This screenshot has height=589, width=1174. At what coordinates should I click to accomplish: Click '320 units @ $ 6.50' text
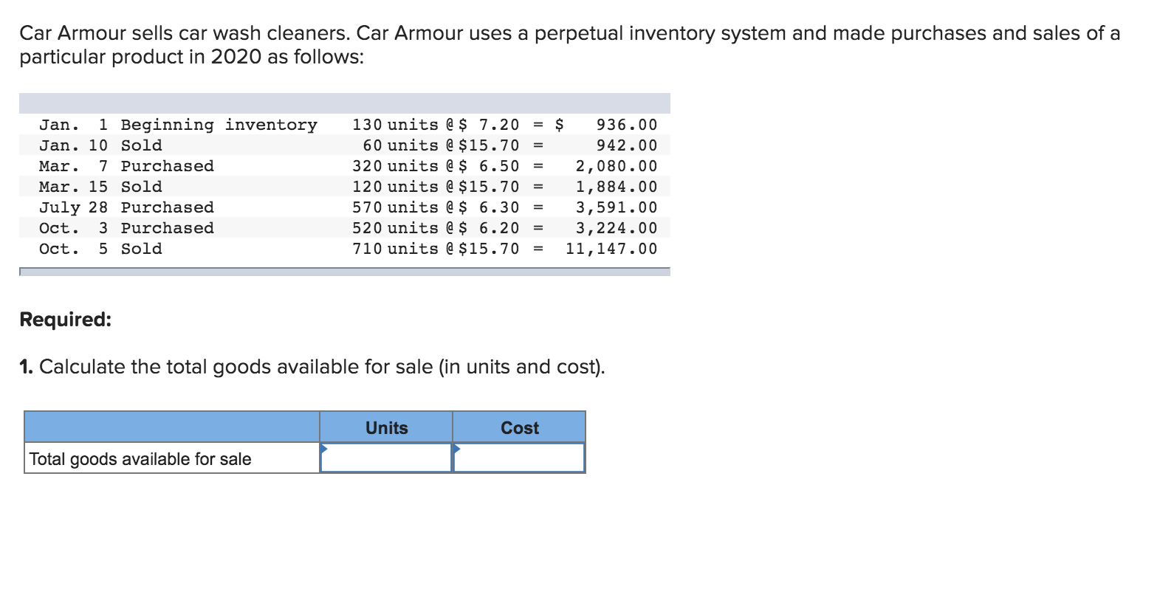click(x=436, y=166)
